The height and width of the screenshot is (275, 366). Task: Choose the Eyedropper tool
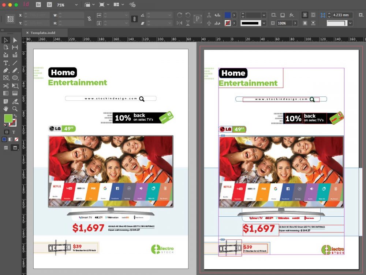point(15,101)
